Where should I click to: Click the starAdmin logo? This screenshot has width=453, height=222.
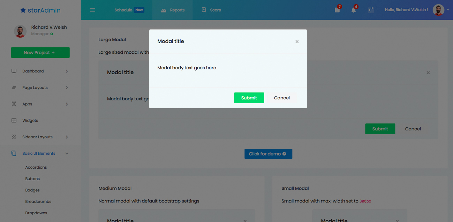[x=40, y=10]
